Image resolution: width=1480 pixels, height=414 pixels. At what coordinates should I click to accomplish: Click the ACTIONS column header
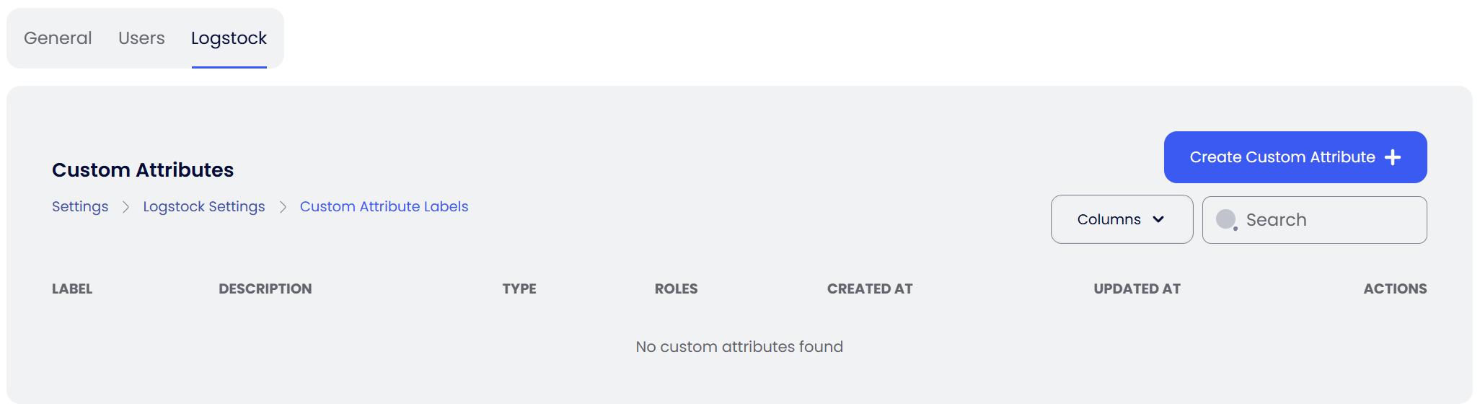pos(1394,289)
